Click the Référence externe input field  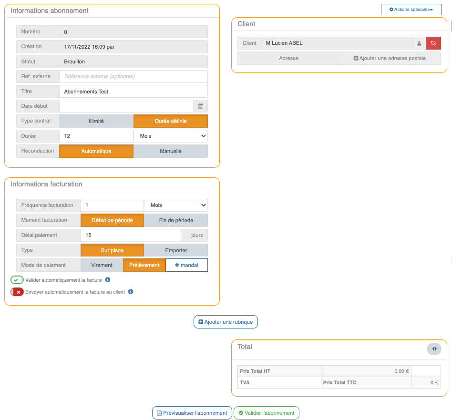[133, 76]
